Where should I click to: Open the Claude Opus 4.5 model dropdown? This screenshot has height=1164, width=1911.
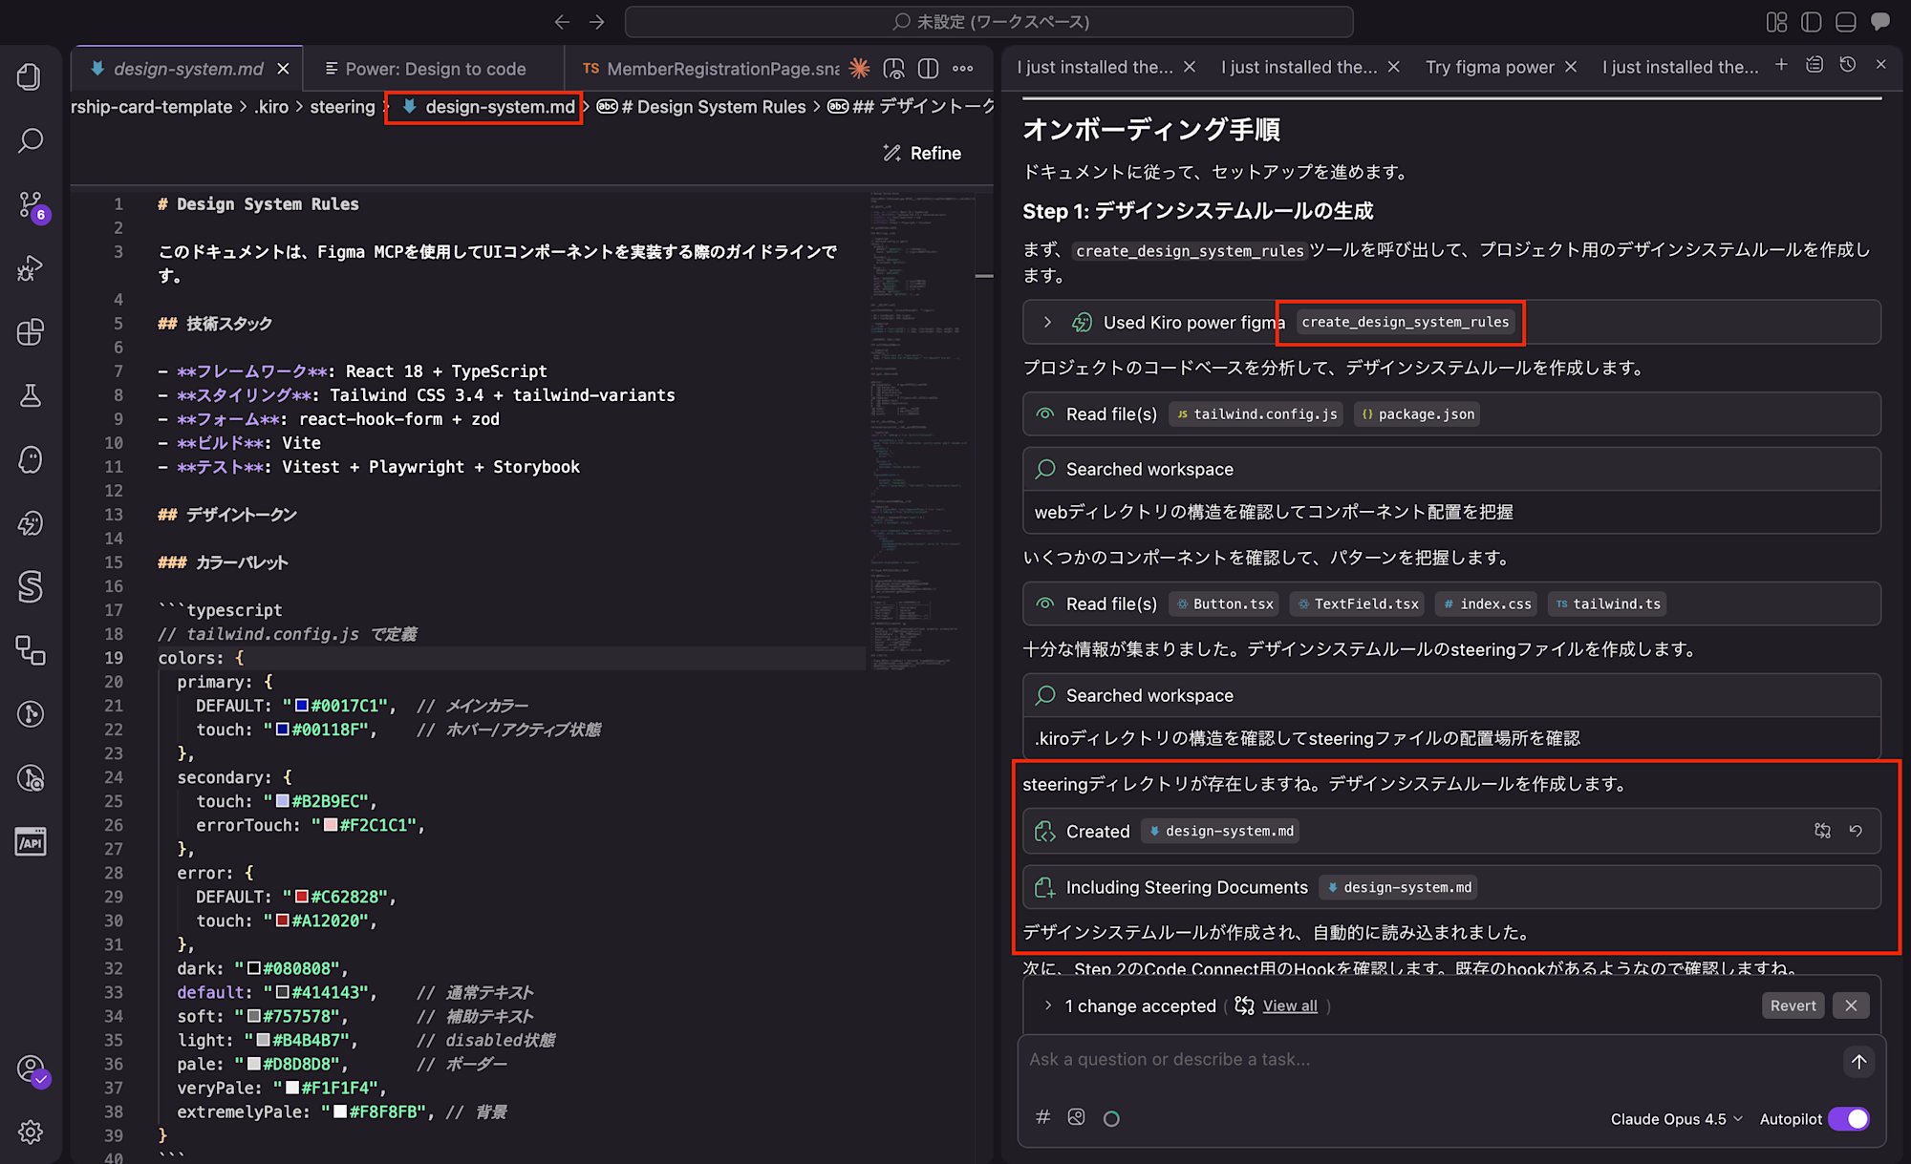coord(1676,1118)
